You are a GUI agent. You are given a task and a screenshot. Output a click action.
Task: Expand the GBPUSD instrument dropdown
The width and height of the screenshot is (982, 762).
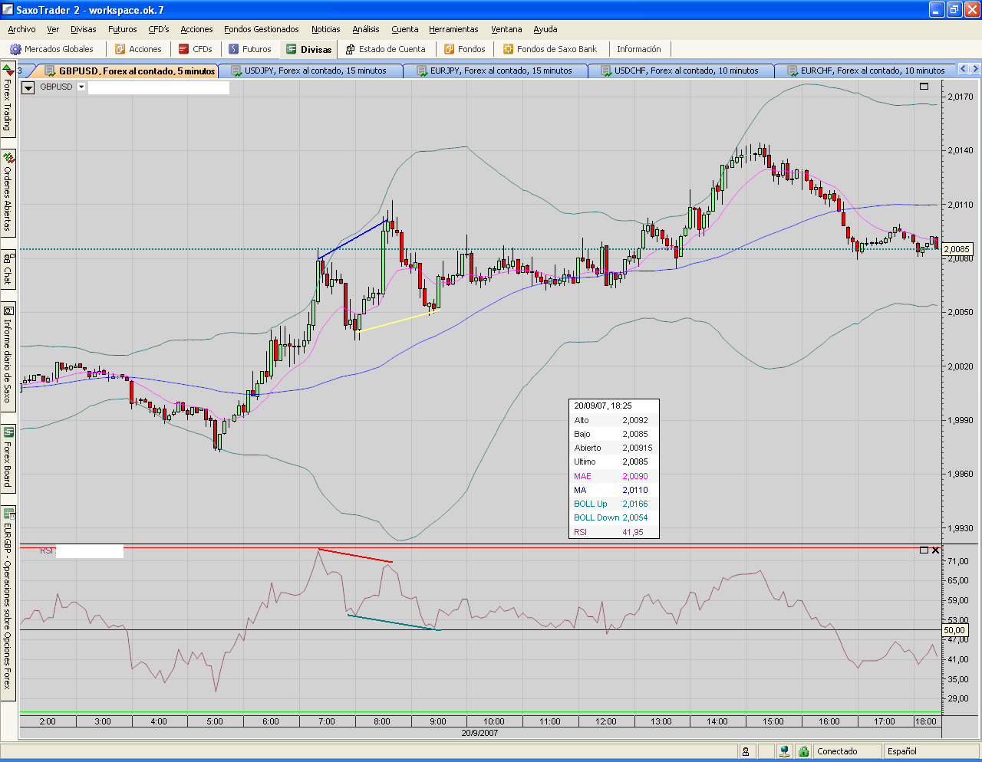coord(81,87)
